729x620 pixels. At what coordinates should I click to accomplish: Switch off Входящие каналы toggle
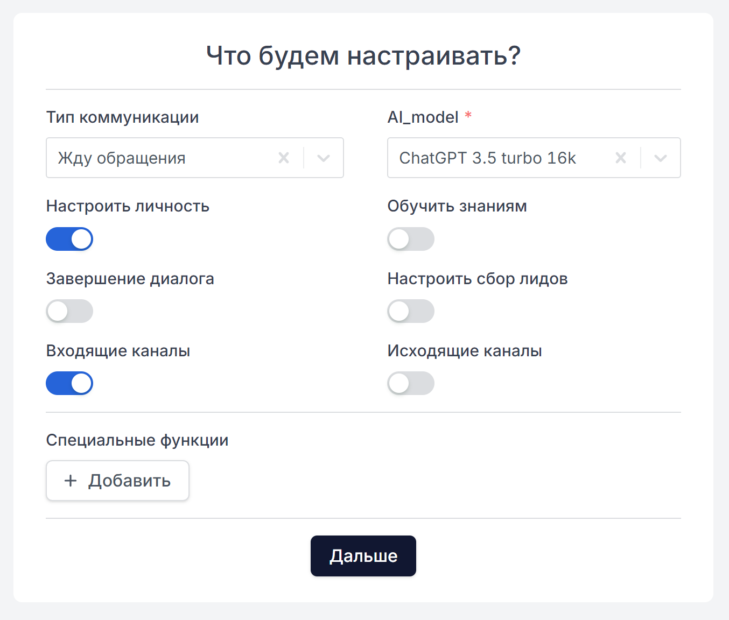[69, 383]
